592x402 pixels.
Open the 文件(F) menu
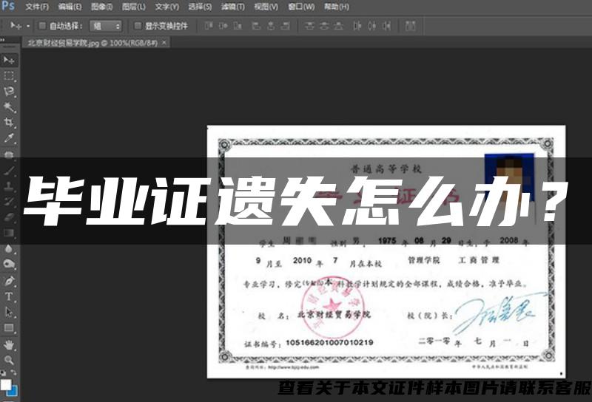37,7
